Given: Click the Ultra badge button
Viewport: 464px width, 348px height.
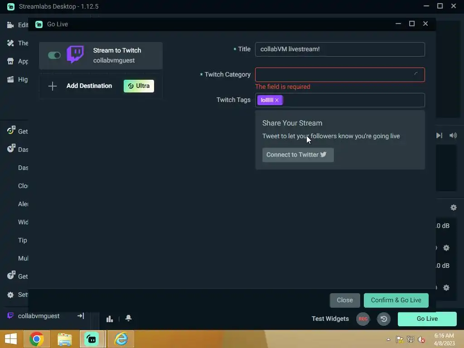Looking at the screenshot, I should (x=139, y=86).
